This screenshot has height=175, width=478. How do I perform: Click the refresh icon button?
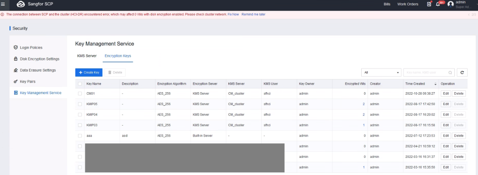tap(462, 72)
